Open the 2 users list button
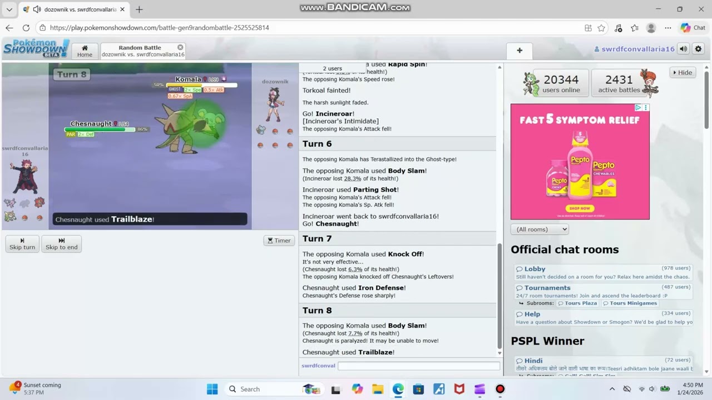Viewport: 712px width, 400px height. pyautogui.click(x=332, y=68)
